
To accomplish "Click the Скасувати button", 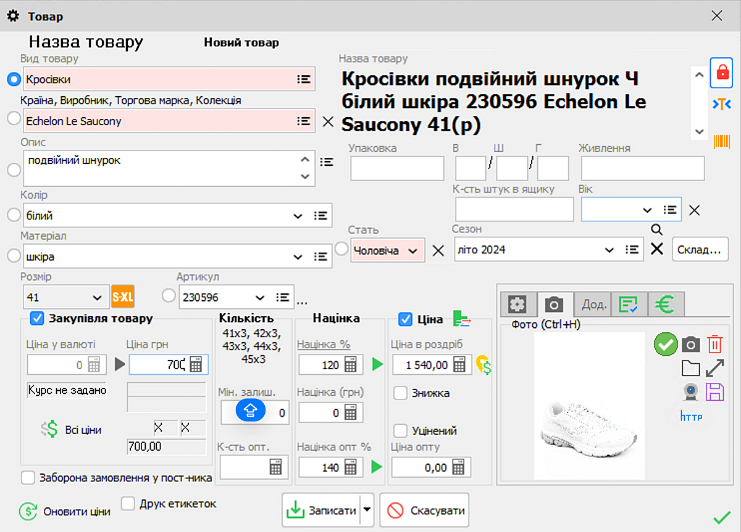I will point(424,510).
